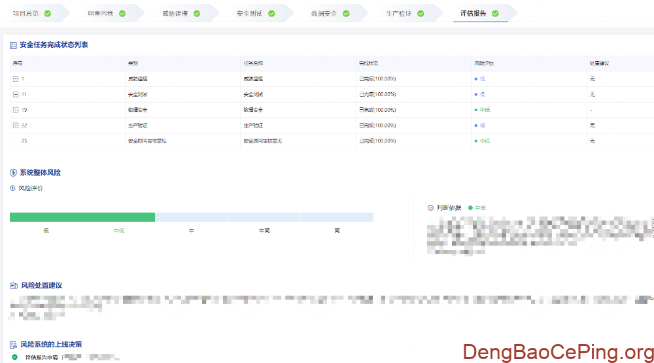Click the 判断依据 label

449,208
